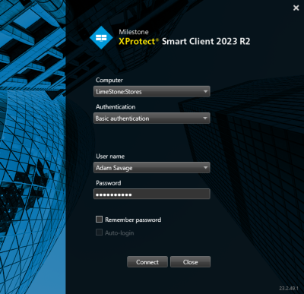Viewport: 304px width, 294px height.
Task: Click the Close button
Action: pos(190,262)
